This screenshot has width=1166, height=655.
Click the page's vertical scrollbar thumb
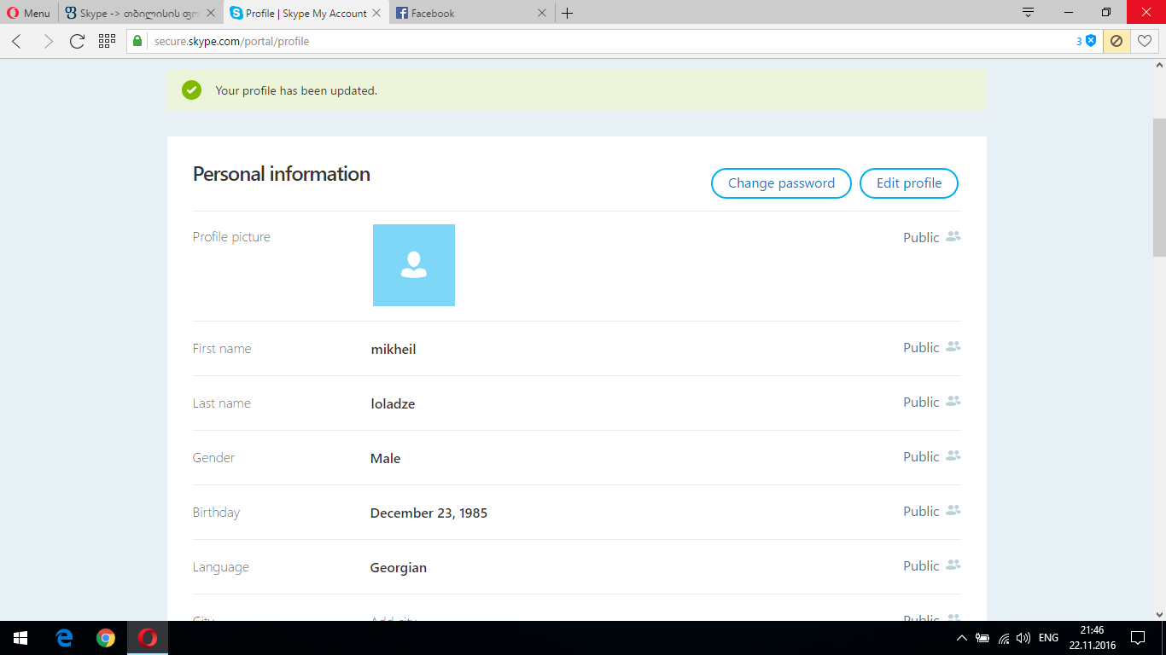click(x=1159, y=188)
